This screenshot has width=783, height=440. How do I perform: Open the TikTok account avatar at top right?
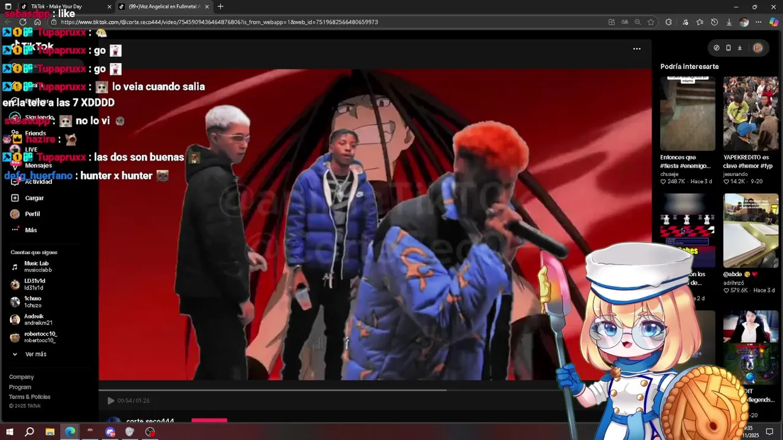coord(758,48)
